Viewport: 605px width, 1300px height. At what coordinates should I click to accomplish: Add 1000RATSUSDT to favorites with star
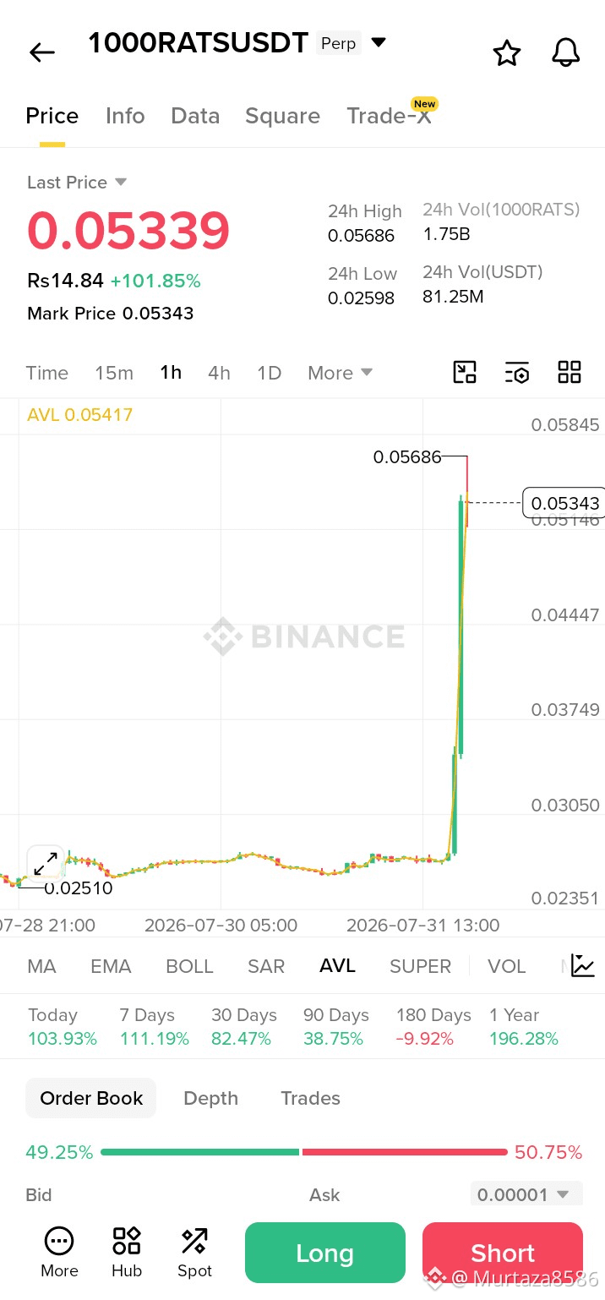(507, 52)
